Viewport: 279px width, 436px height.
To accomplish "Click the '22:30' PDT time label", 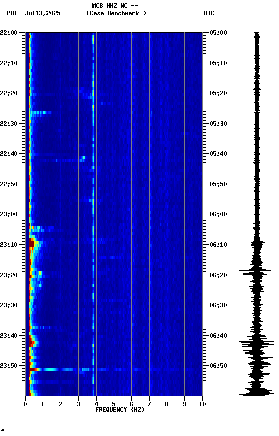I will (x=9, y=124).
